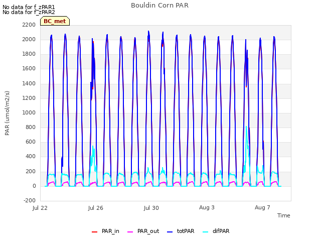Click the PAR (umol/m2/s) y-axis label

coord(7,113)
